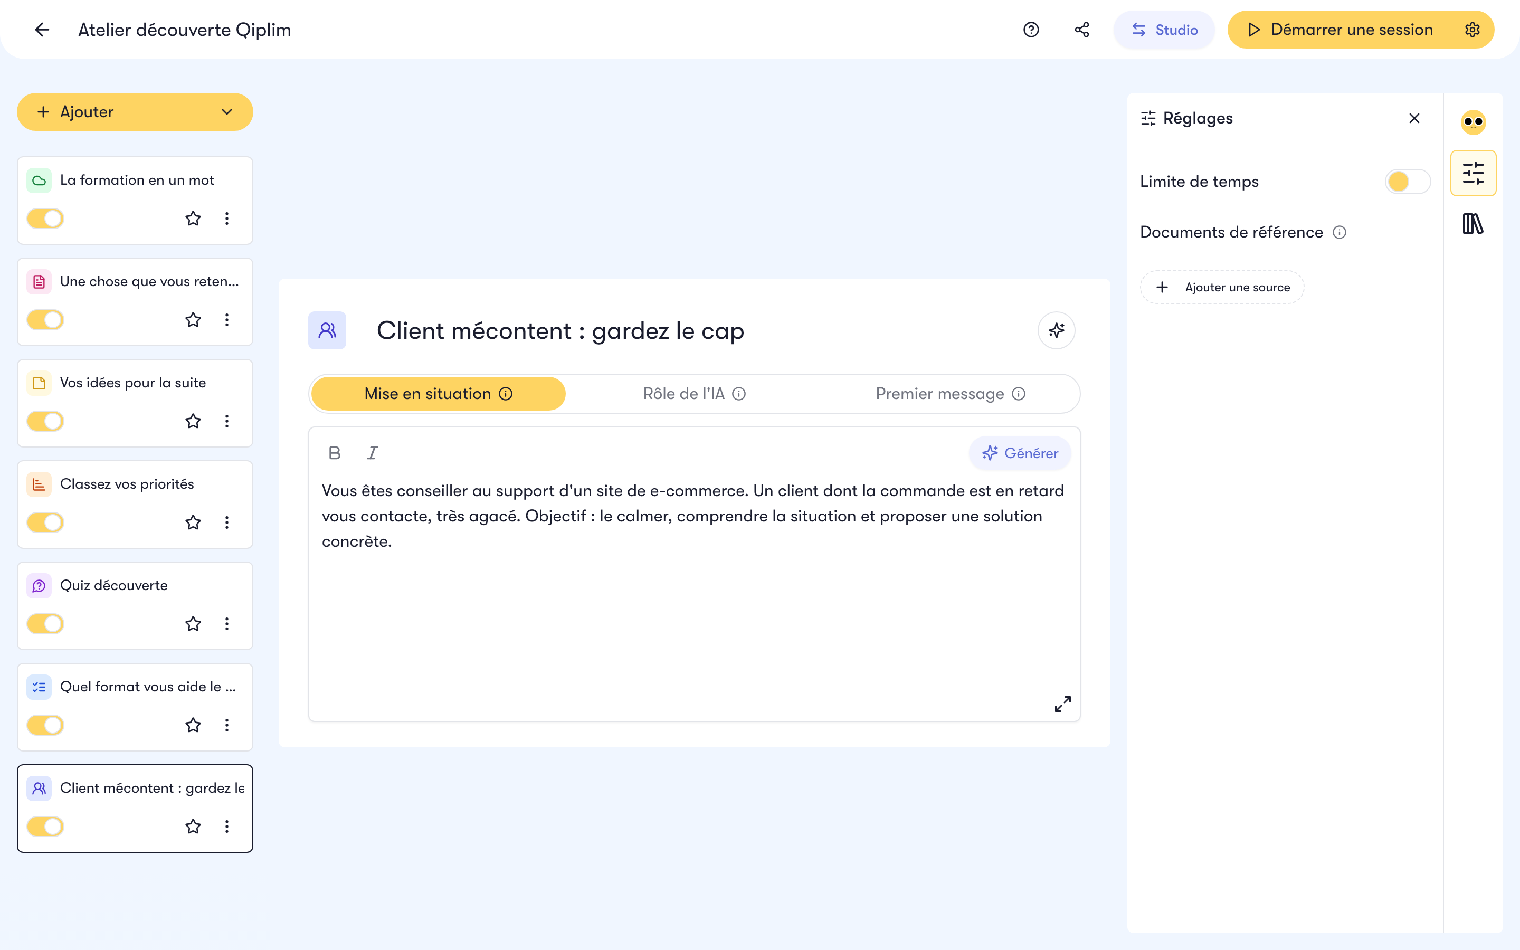This screenshot has width=1520, height=950.
Task: Select the Quiz découverte activity card
Action: (135, 606)
